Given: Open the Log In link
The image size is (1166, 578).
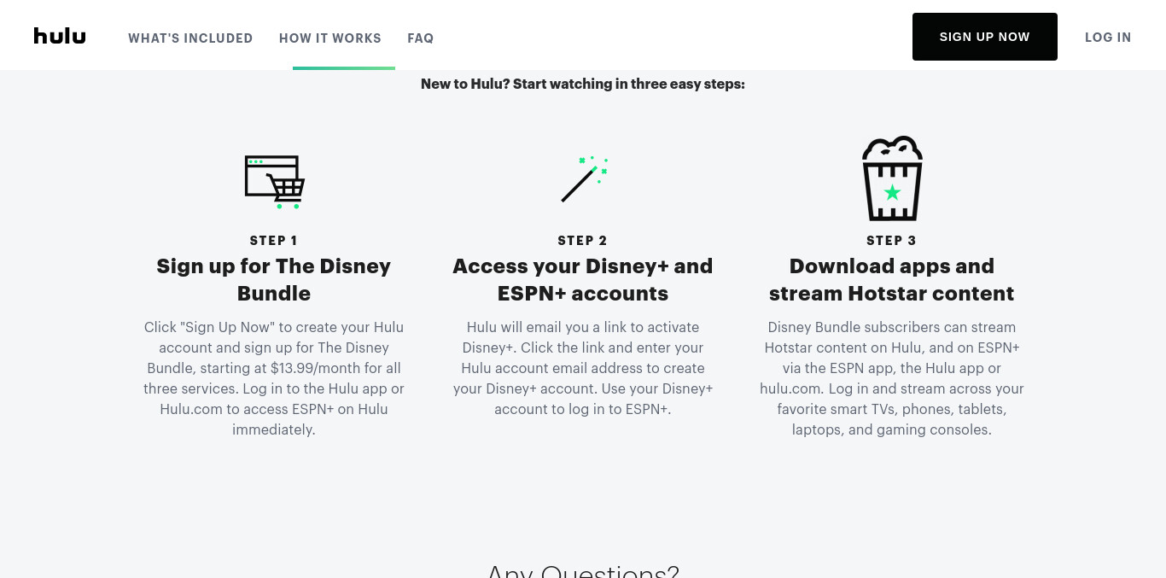Looking at the screenshot, I should point(1108,37).
